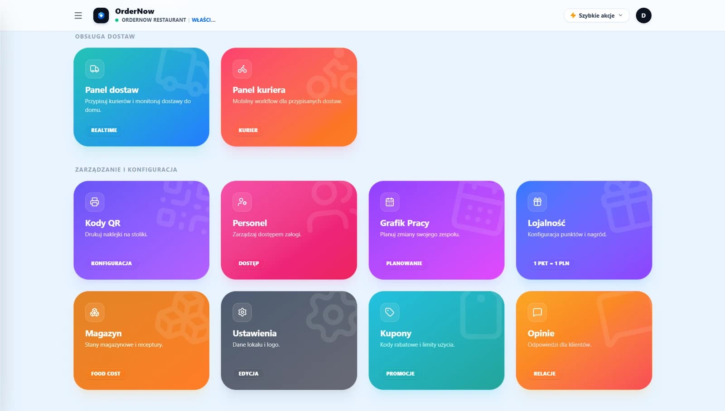Click the KURIER badge
The image size is (725, 411).
pos(248,130)
